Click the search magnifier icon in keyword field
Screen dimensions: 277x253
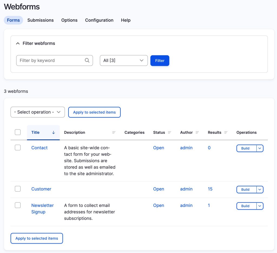point(87,60)
